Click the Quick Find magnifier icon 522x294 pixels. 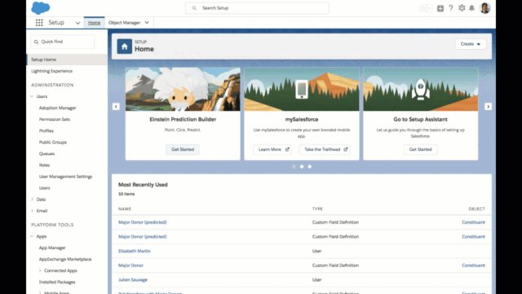coord(36,42)
